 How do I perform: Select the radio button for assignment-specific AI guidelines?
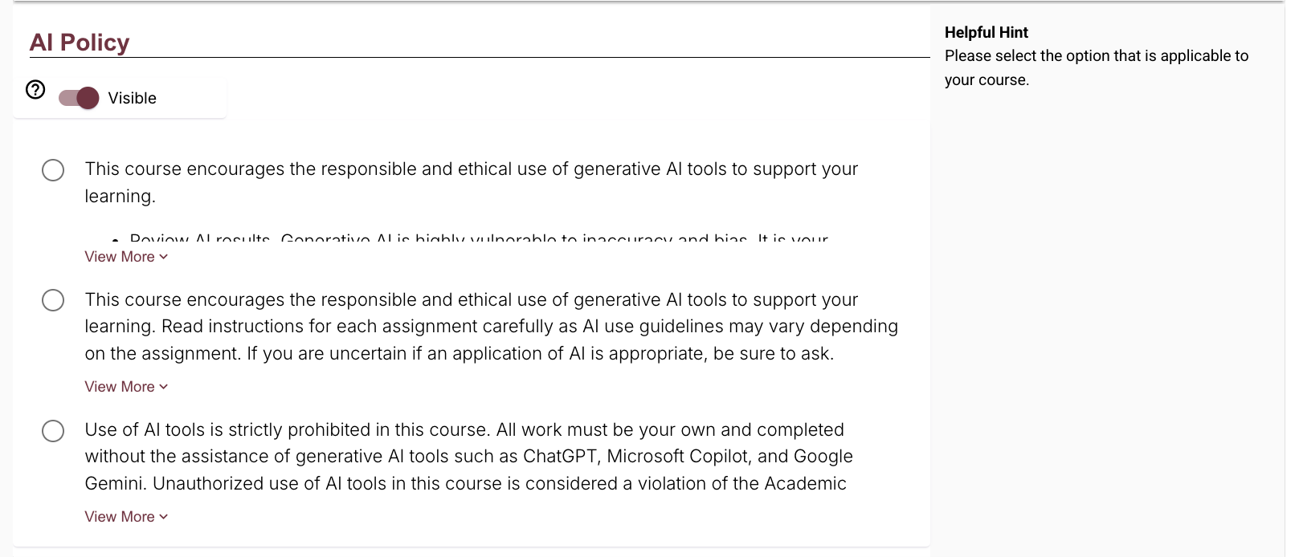[x=53, y=300]
